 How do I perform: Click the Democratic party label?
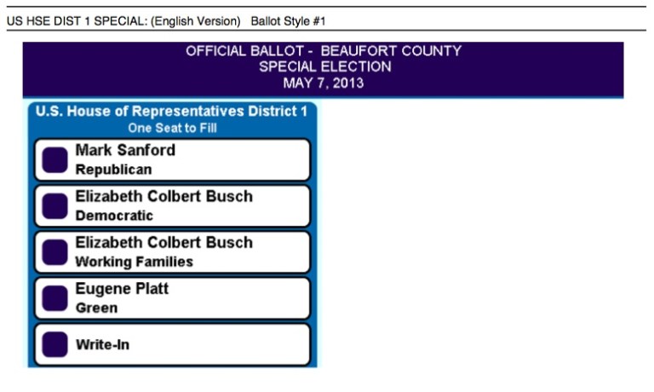click(114, 216)
